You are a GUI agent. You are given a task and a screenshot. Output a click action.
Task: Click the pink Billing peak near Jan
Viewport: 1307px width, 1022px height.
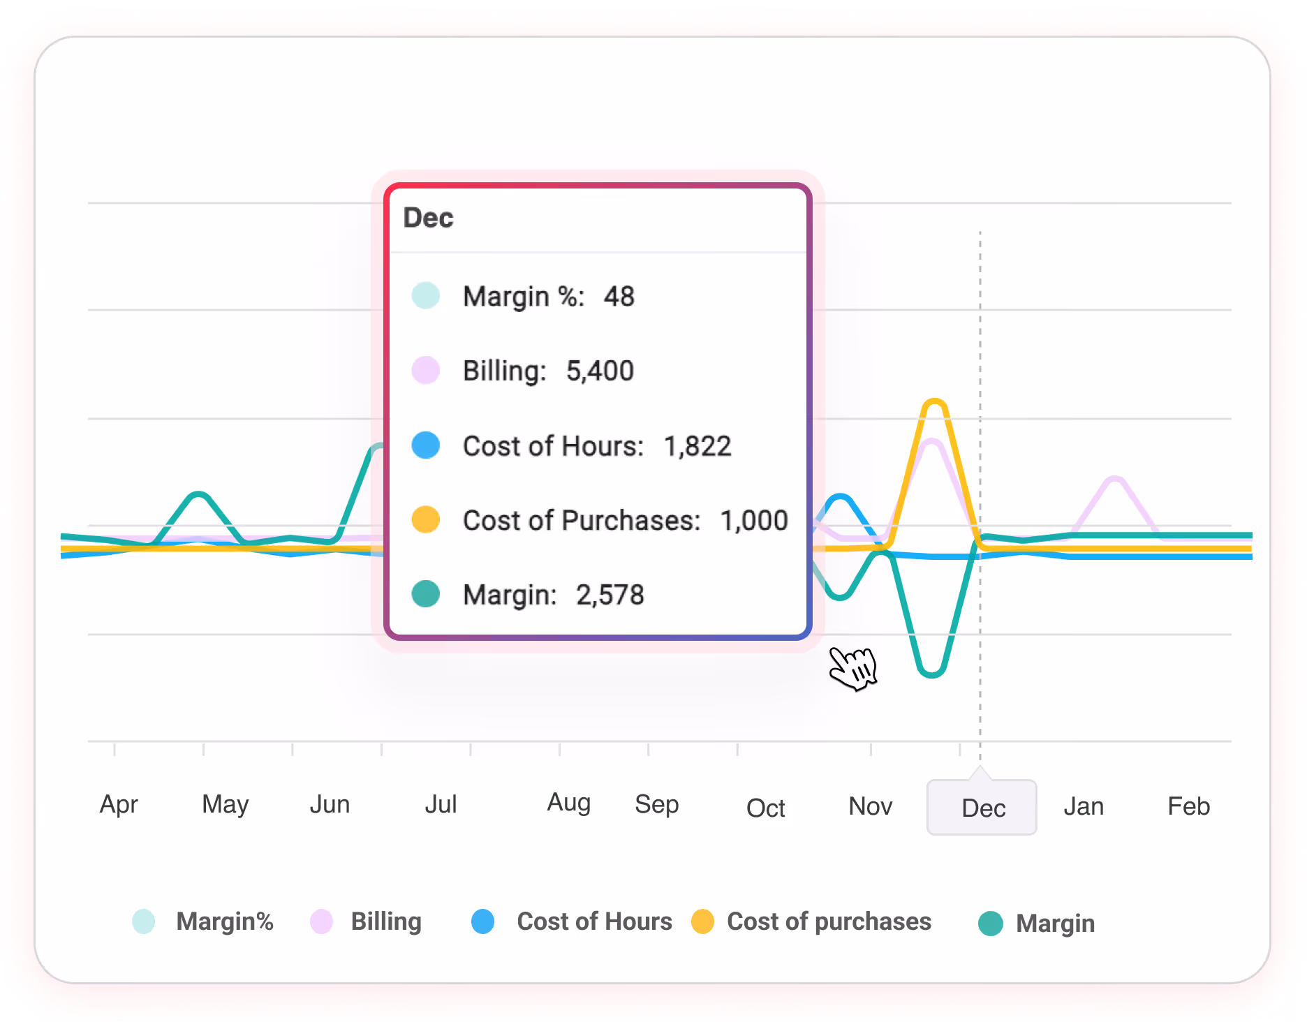(x=1115, y=479)
